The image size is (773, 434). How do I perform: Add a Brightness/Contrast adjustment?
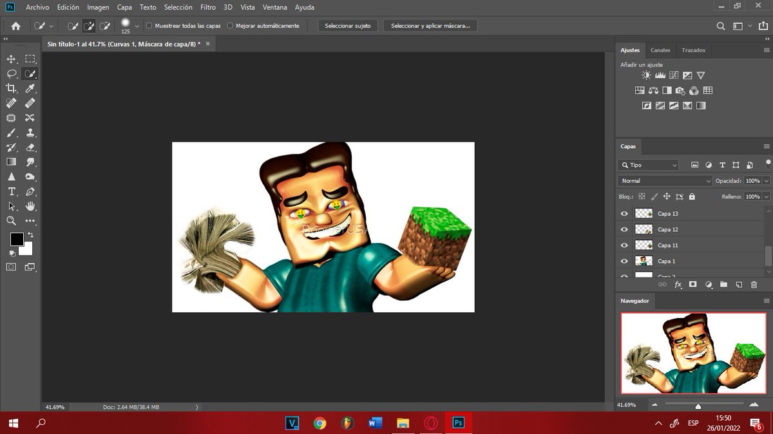(646, 75)
